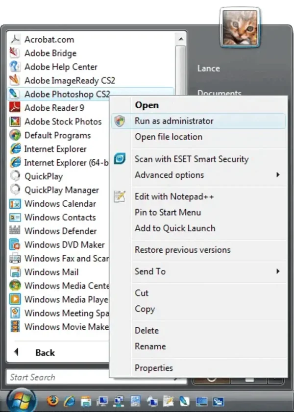Click the Back button
294x412 pixels.
click(x=46, y=352)
